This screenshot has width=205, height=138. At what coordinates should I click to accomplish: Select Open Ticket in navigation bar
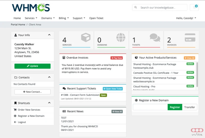(x=96, y=18)
